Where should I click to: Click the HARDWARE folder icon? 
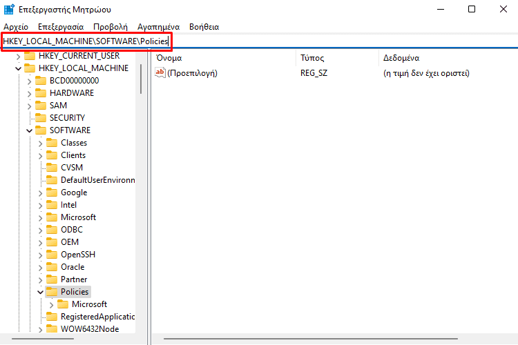click(x=41, y=92)
